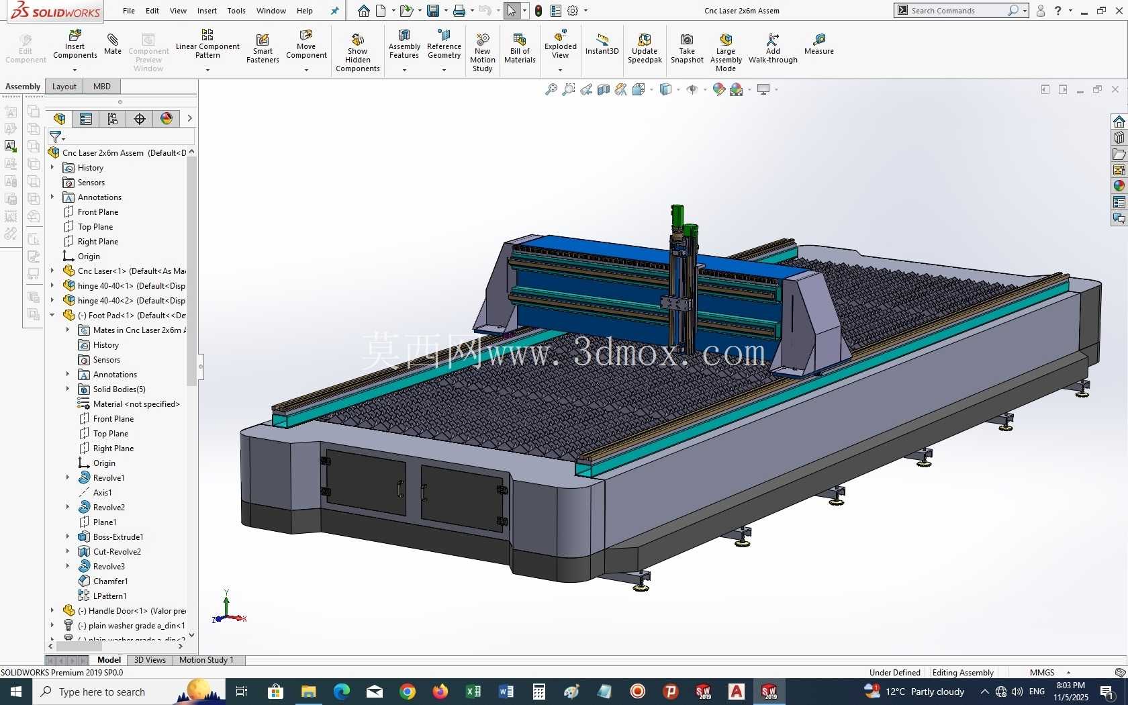The image size is (1128, 705).
Task: Click Take Snapshot
Action: 687,48
